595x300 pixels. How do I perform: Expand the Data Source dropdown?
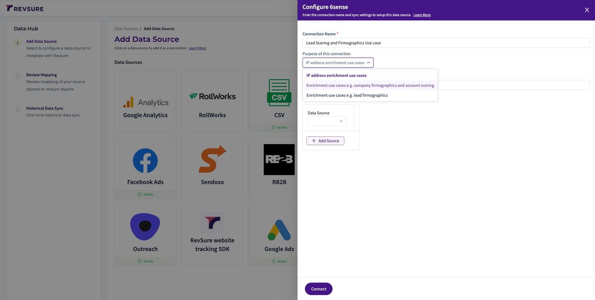[327, 121]
